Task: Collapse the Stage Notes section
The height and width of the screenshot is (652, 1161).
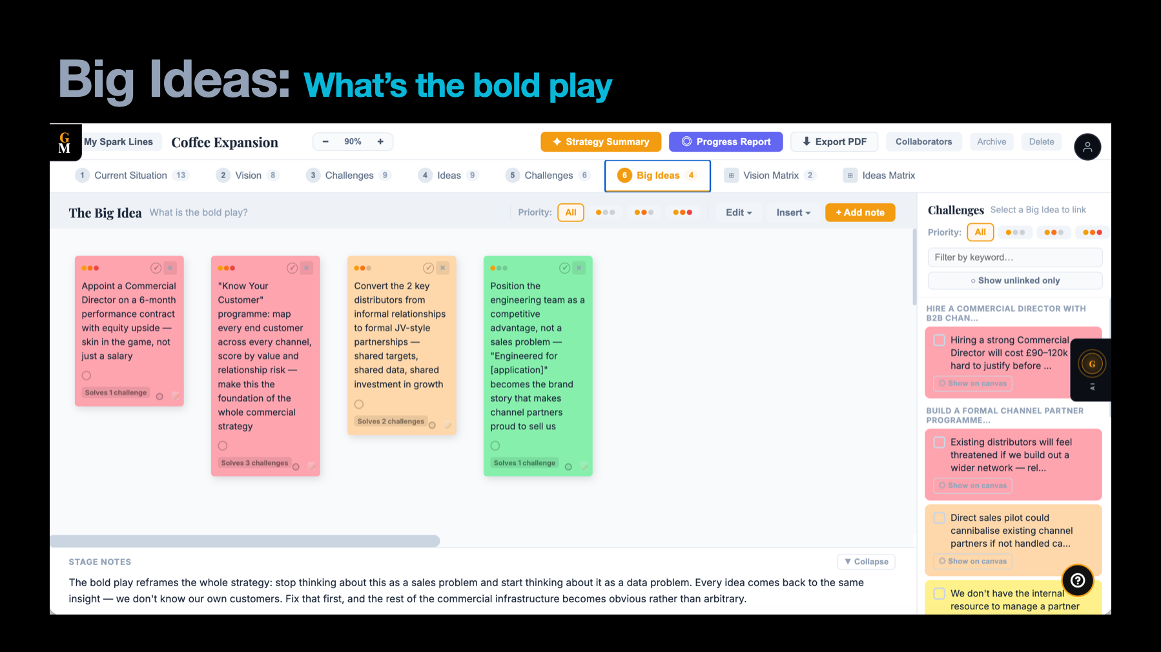Action: [x=867, y=562]
